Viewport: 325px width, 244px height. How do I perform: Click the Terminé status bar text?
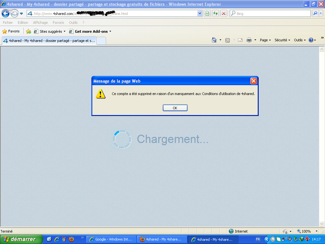click(6, 231)
